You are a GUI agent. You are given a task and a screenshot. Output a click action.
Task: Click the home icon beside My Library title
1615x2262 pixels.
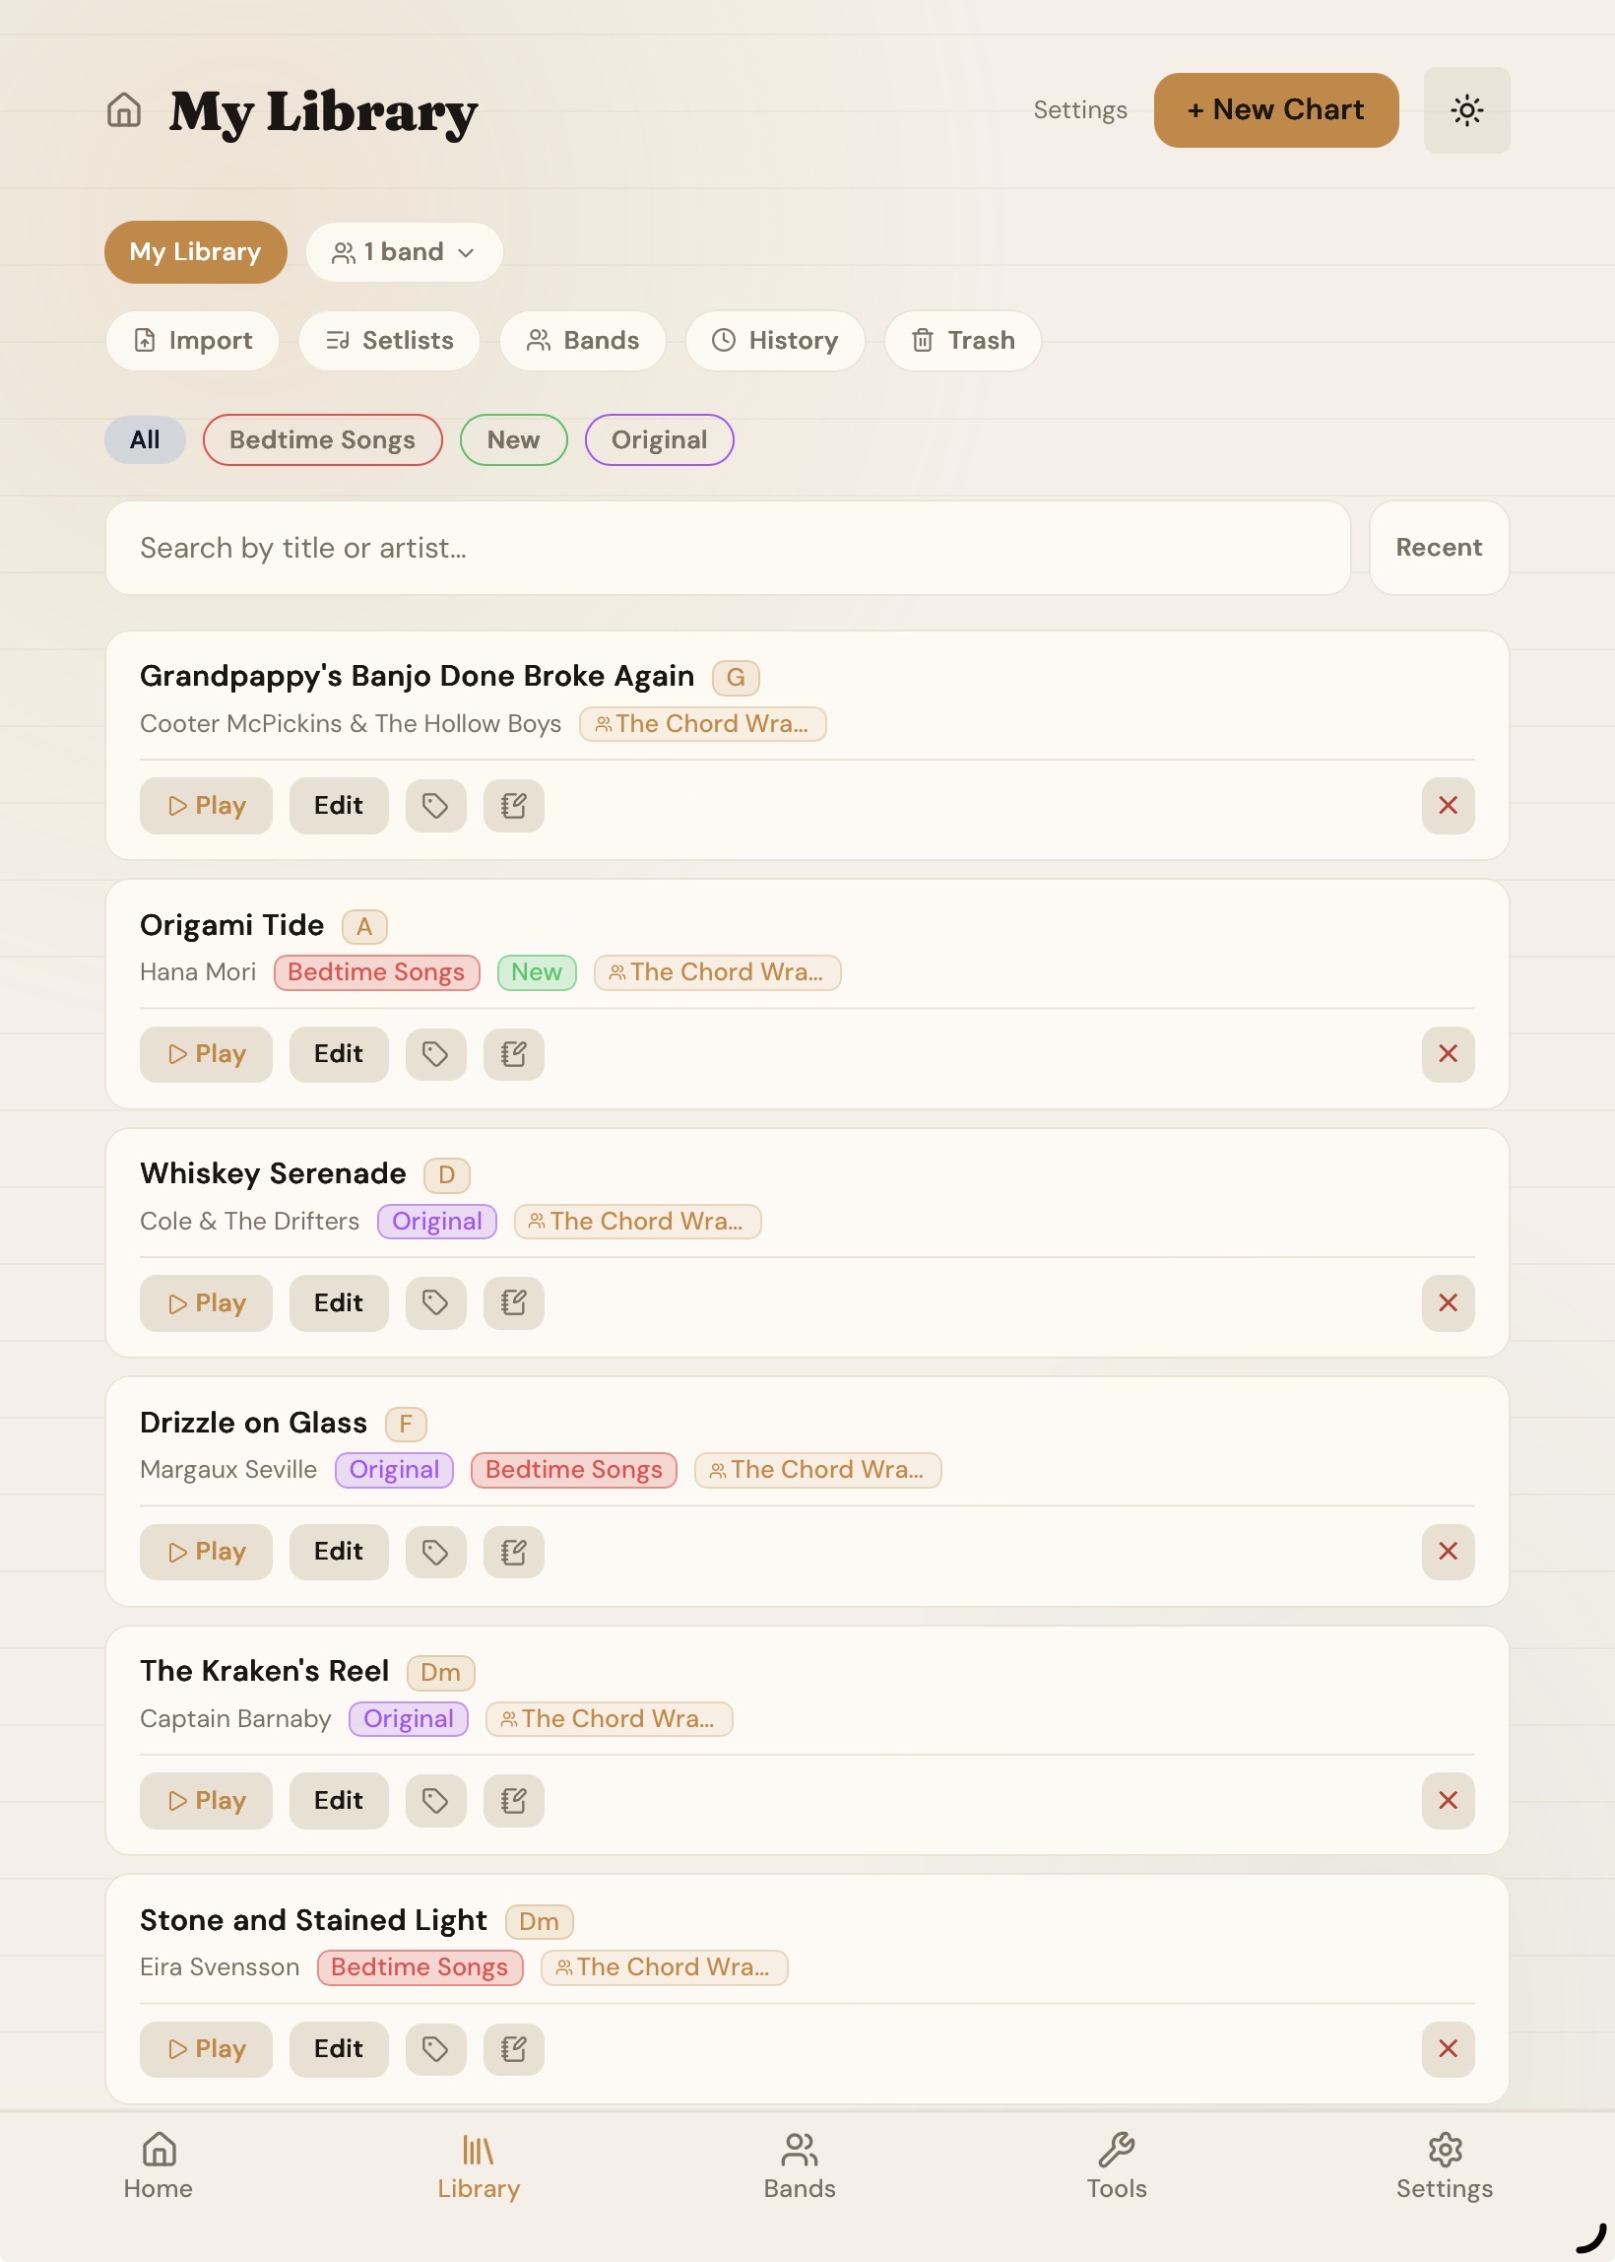point(123,111)
